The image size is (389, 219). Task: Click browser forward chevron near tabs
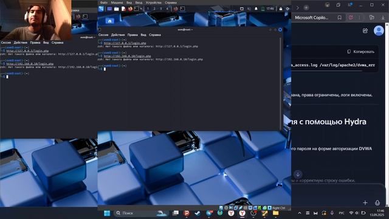(297, 8)
